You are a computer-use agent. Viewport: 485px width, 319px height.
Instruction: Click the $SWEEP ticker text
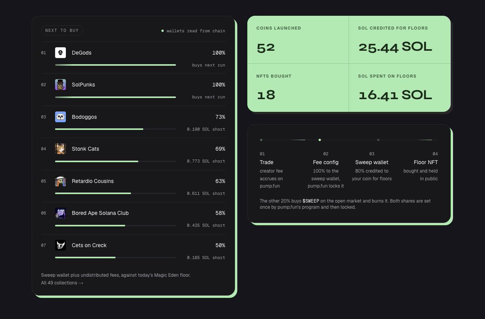point(311,201)
